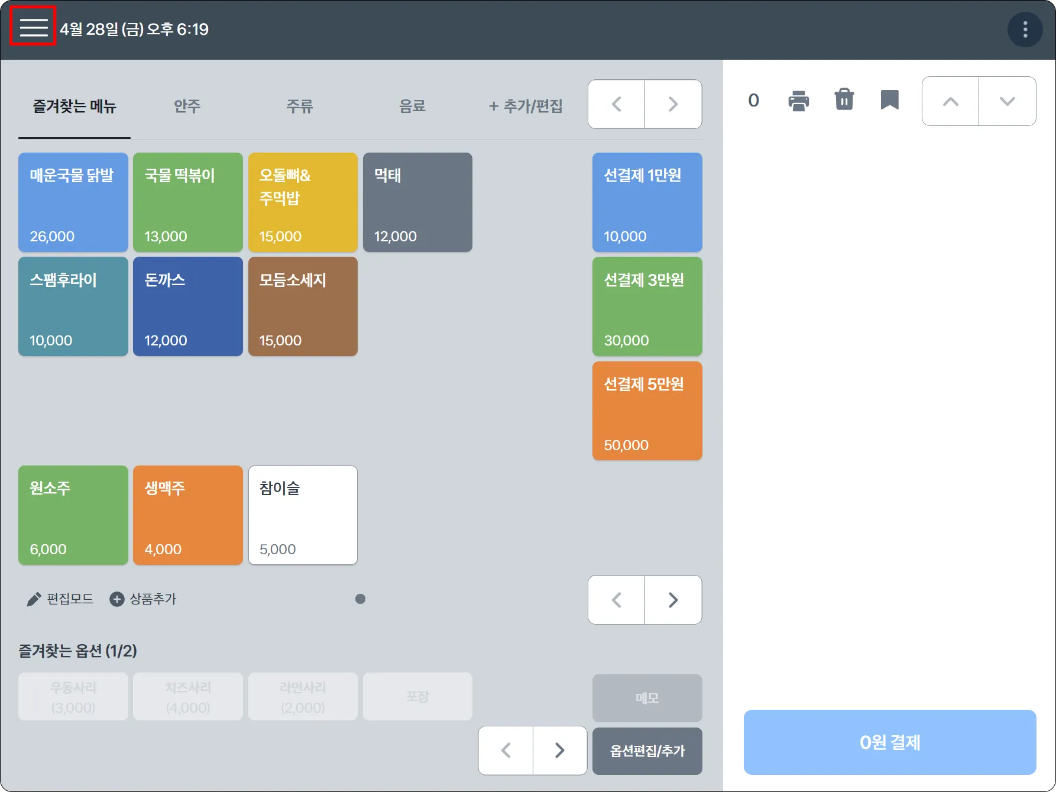Enable edit mode with pencil icon
The image size is (1056, 792).
tap(60, 599)
